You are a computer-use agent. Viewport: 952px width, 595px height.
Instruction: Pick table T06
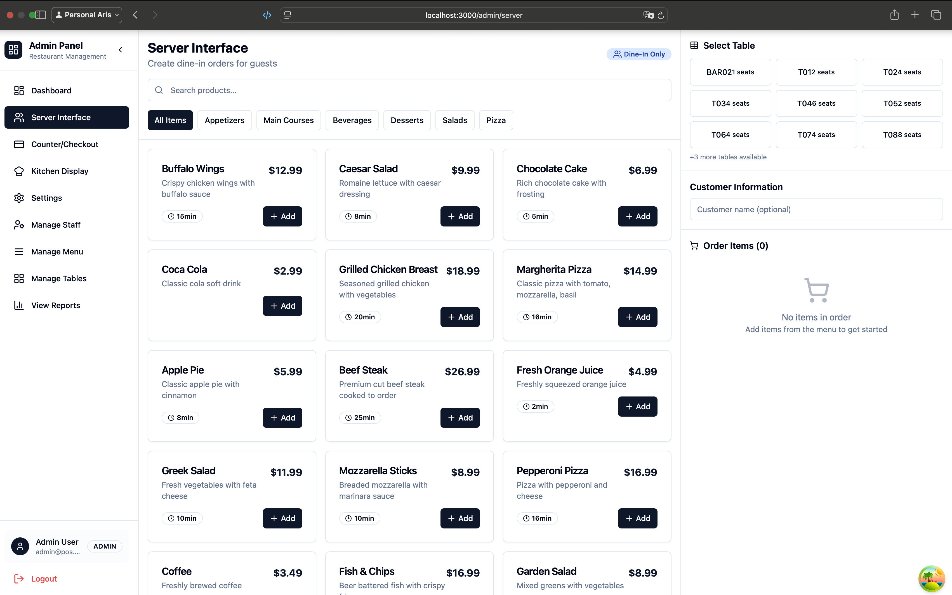(731, 134)
